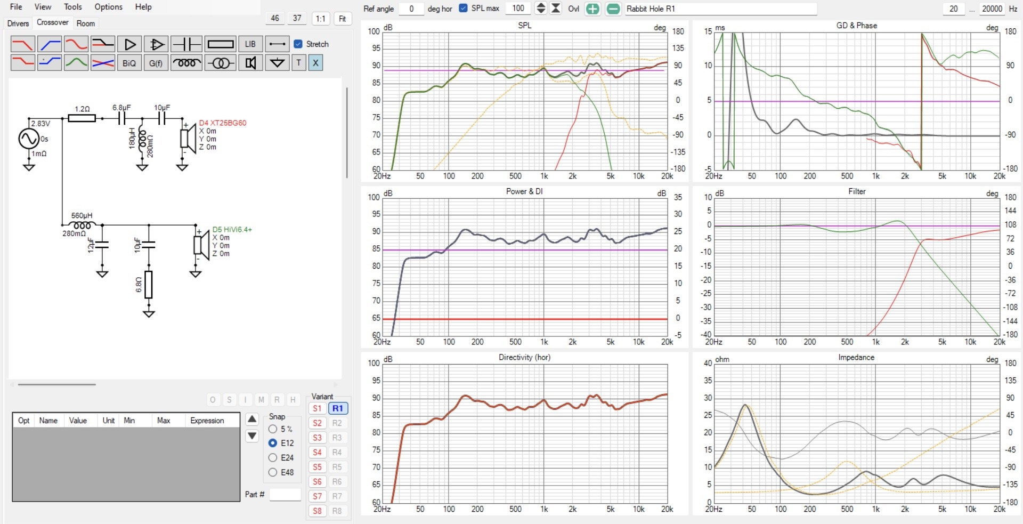This screenshot has width=1023, height=524.
Task: Select the transformer component tool
Action: (x=220, y=63)
